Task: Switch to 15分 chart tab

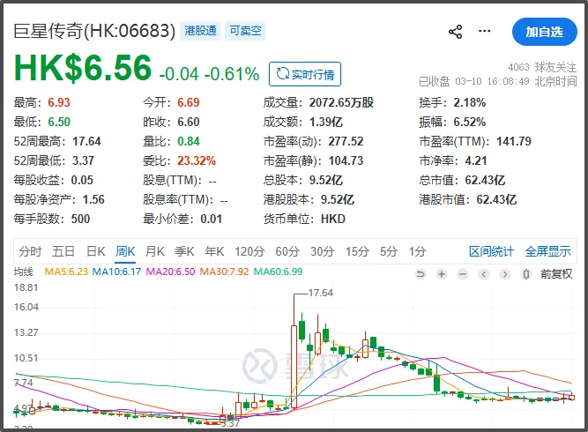Action: click(x=357, y=251)
